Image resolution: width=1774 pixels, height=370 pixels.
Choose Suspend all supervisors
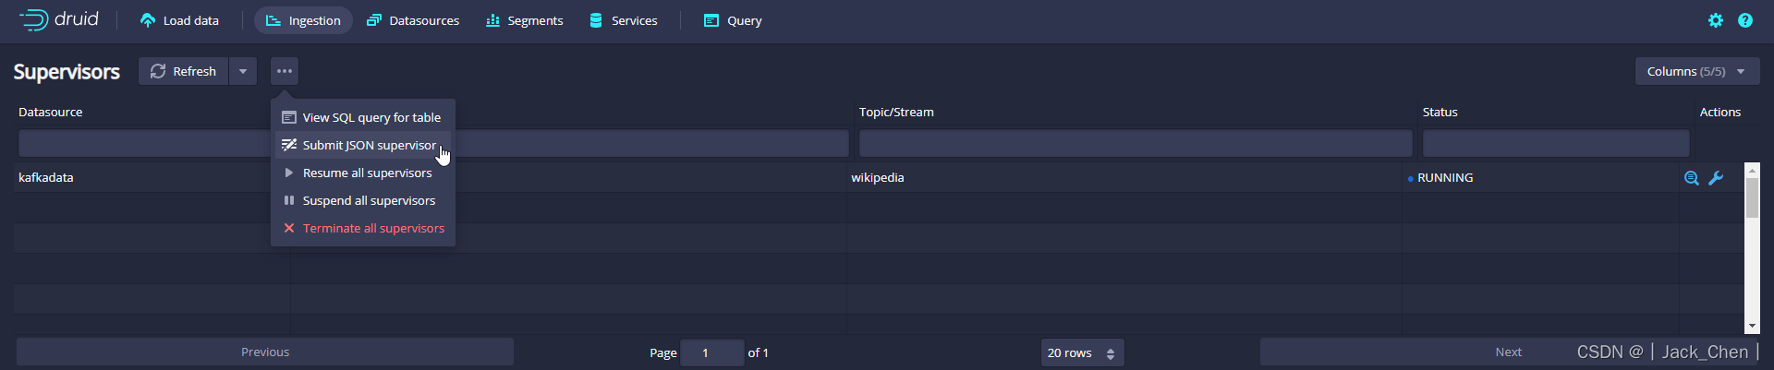[362, 200]
